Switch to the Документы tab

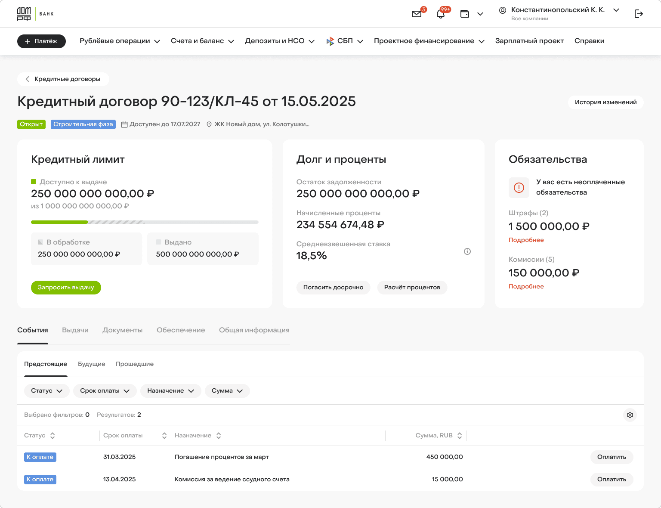123,330
